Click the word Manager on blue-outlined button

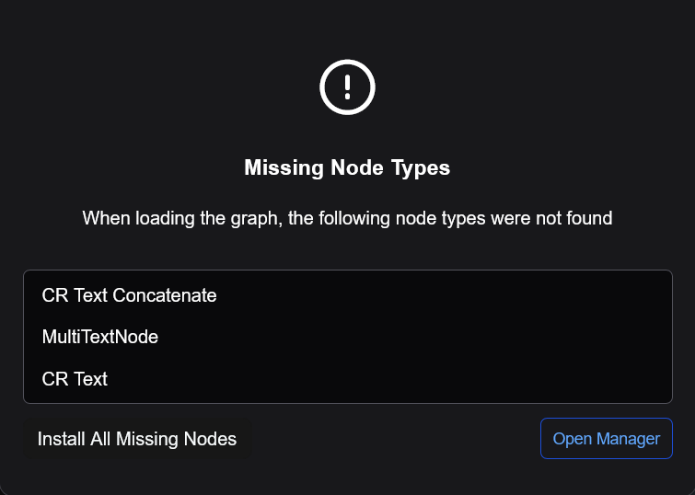(x=628, y=438)
